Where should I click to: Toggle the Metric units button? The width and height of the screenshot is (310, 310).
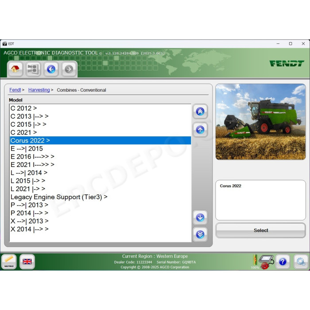(9, 262)
